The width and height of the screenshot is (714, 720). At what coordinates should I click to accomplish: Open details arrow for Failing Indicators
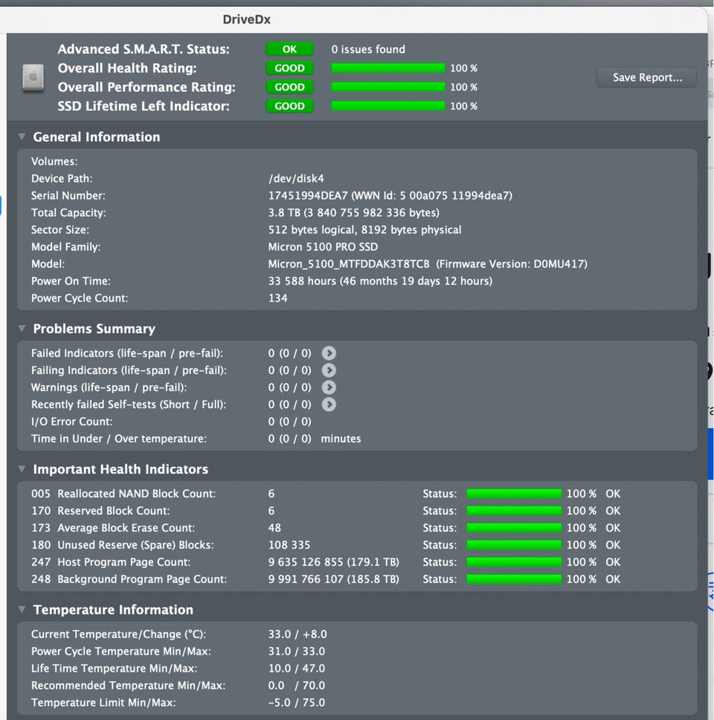[329, 370]
